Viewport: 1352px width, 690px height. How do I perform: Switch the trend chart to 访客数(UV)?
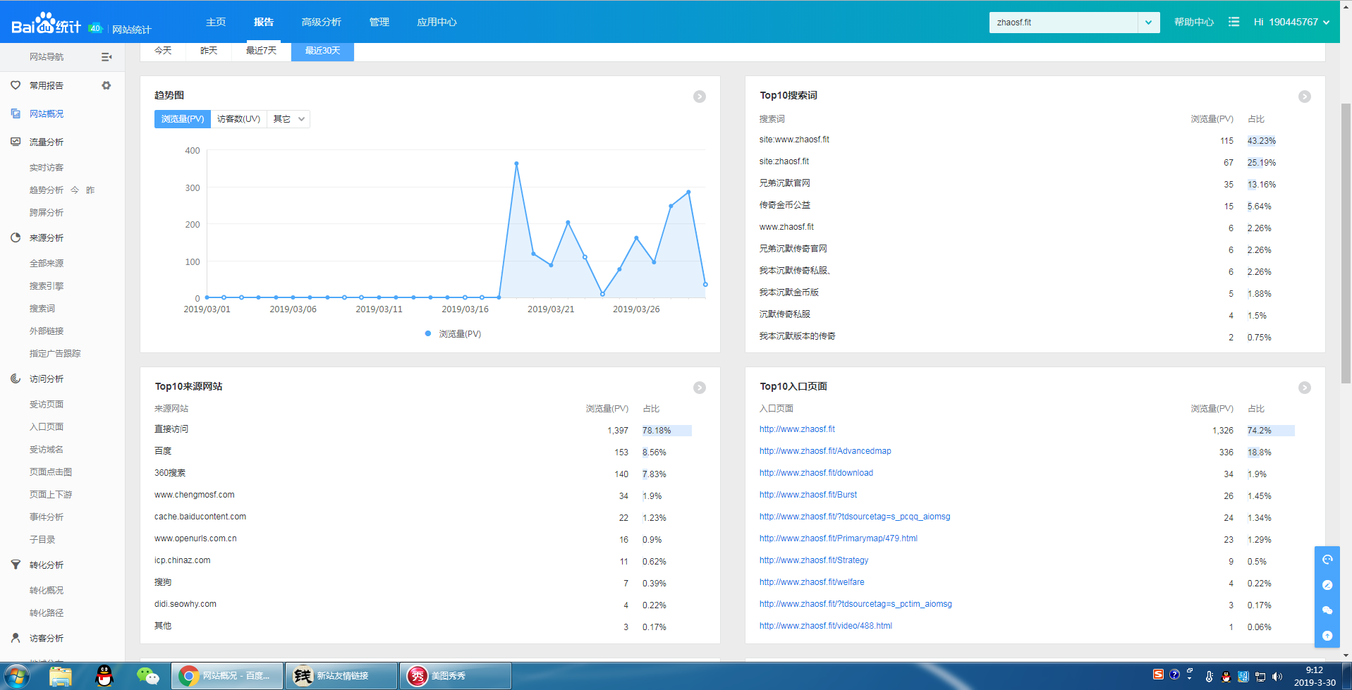pos(238,119)
